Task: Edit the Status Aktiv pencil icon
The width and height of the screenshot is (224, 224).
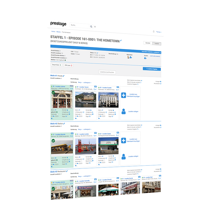Action: click(x=97, y=53)
